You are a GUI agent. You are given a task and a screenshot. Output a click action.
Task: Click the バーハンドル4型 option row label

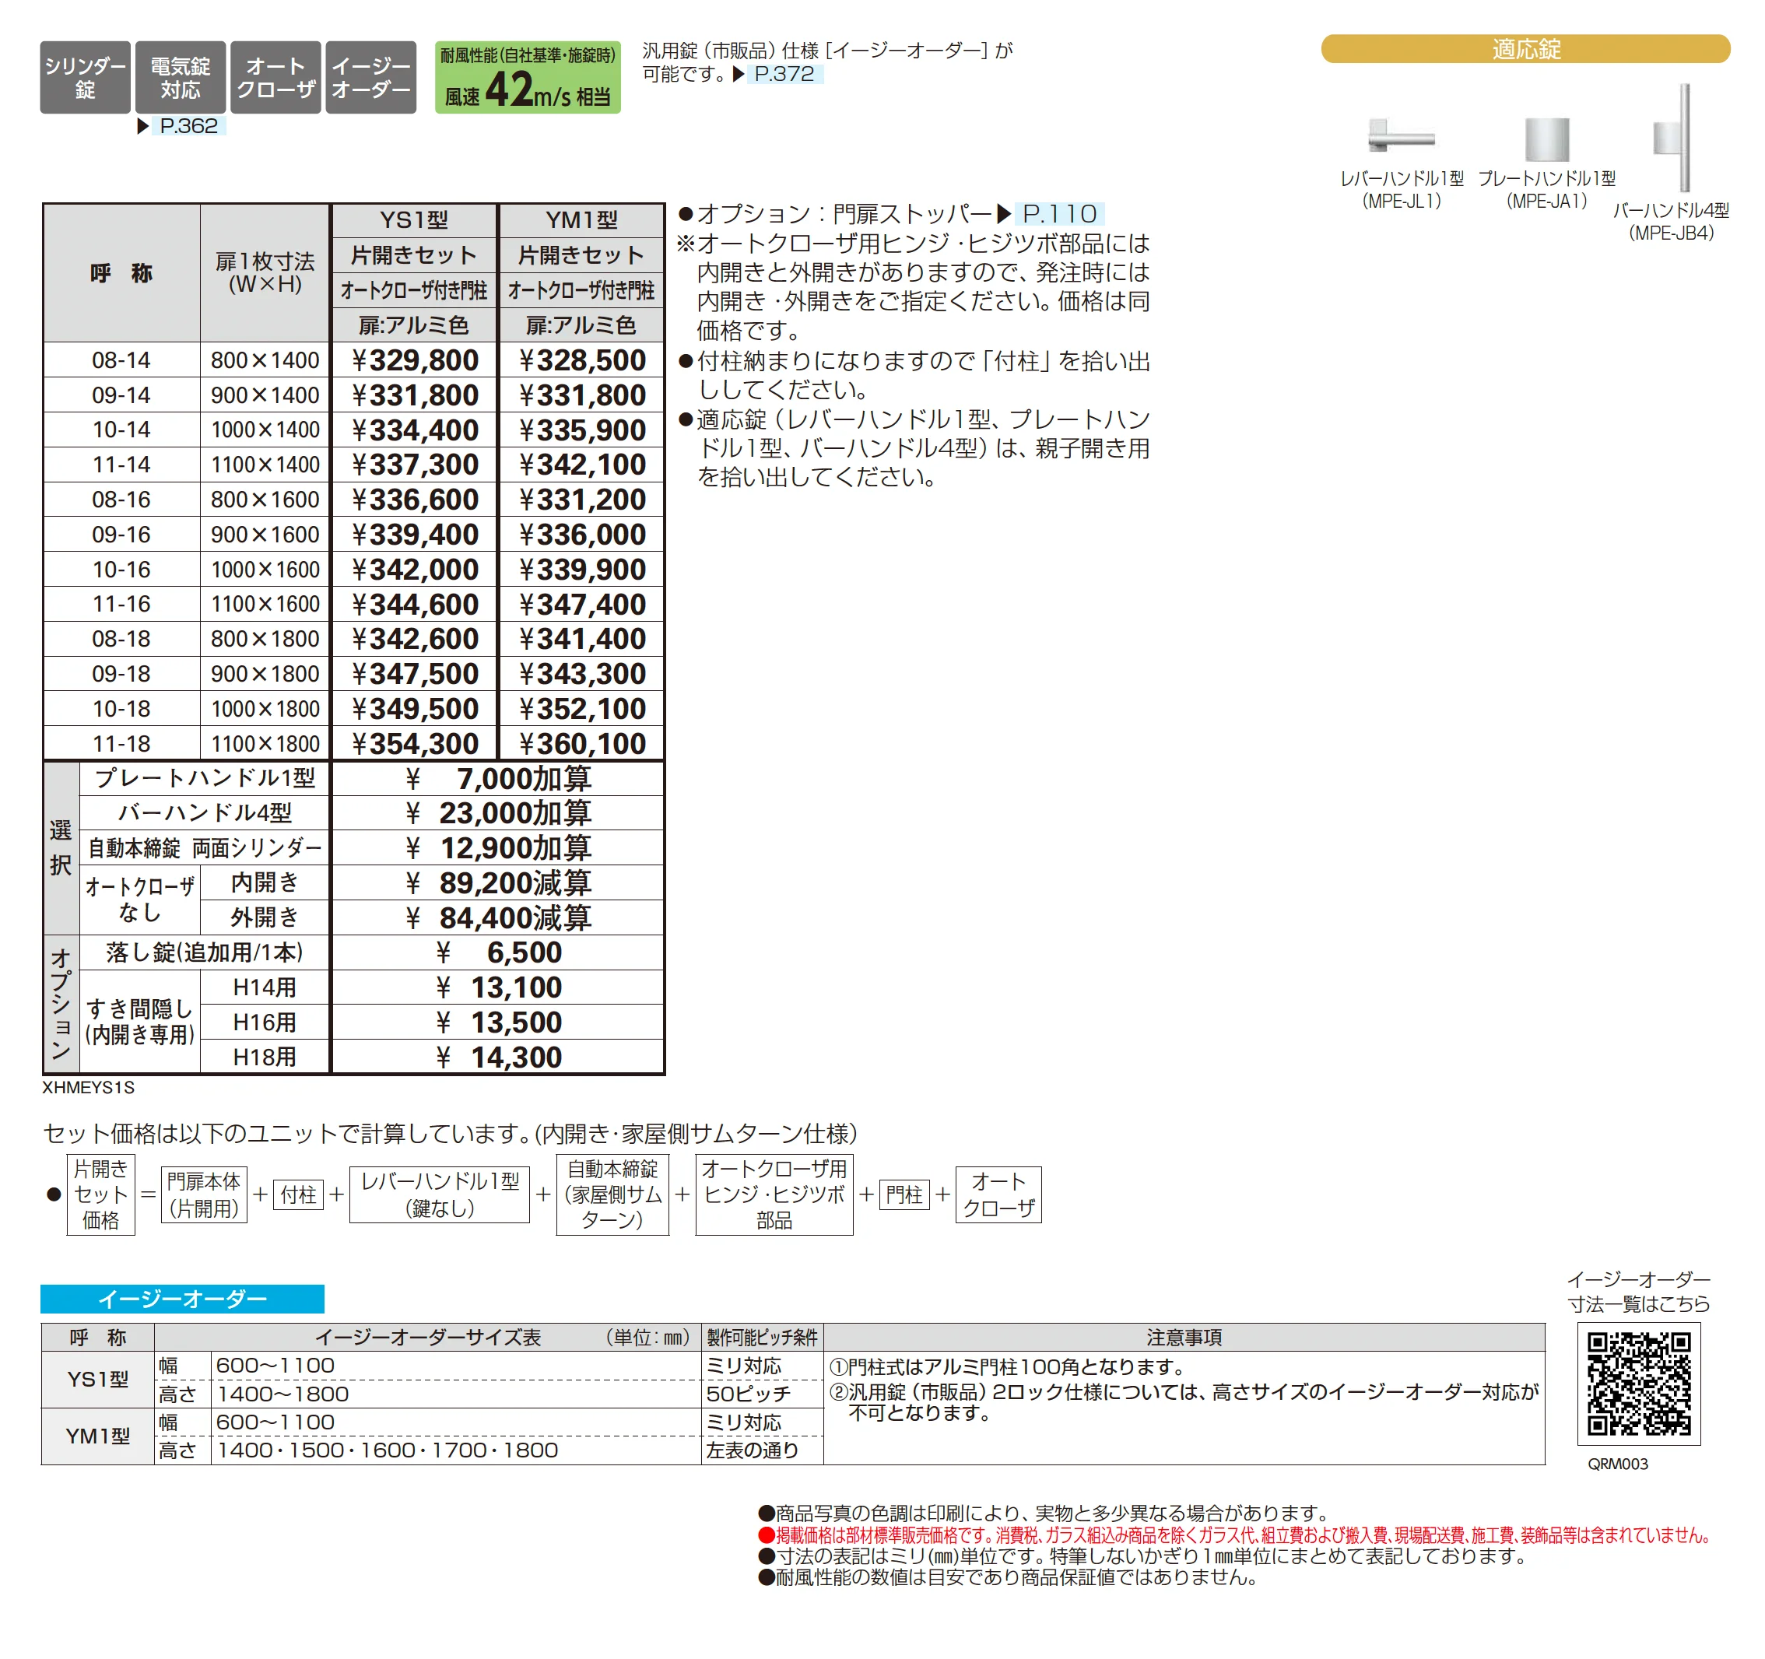[x=205, y=813]
